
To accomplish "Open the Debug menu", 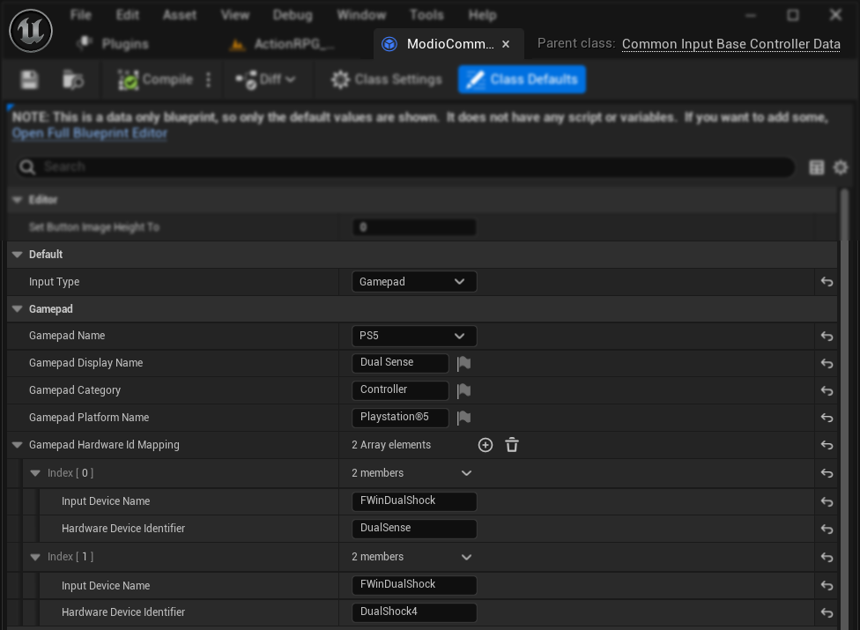I will point(293,15).
